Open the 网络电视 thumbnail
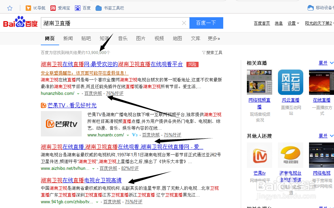This screenshot has width=334, height=208. tap(322, 155)
